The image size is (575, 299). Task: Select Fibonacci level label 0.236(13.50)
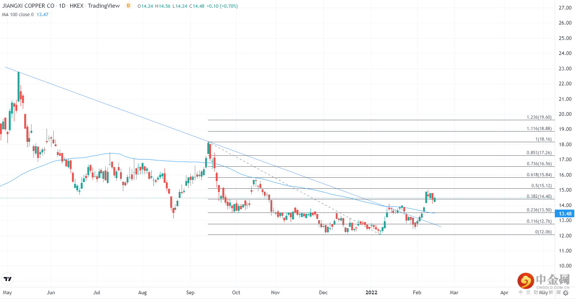(539, 210)
